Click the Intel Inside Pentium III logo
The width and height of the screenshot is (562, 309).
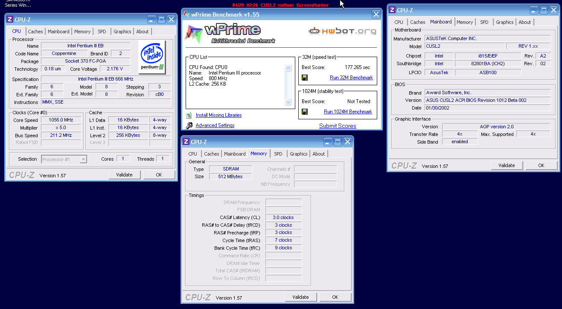click(x=153, y=57)
